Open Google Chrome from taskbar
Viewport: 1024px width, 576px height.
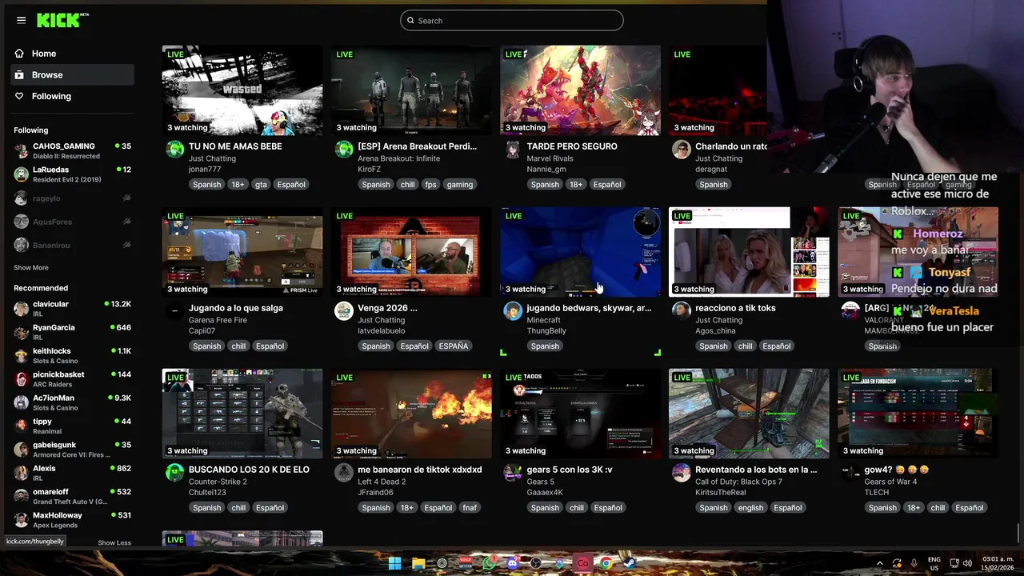coord(606,563)
